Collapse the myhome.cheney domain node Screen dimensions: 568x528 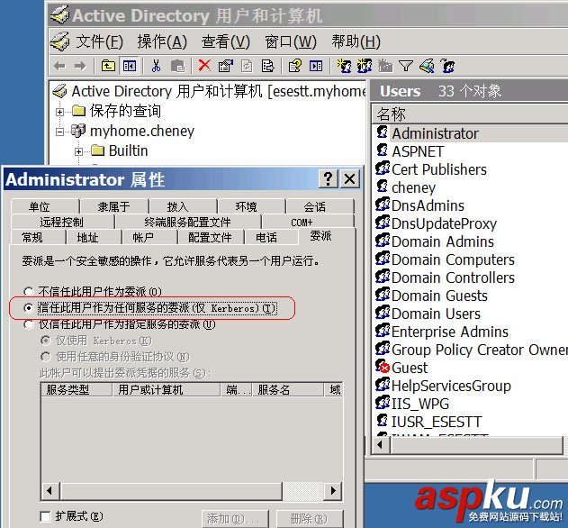pyautogui.click(x=59, y=132)
